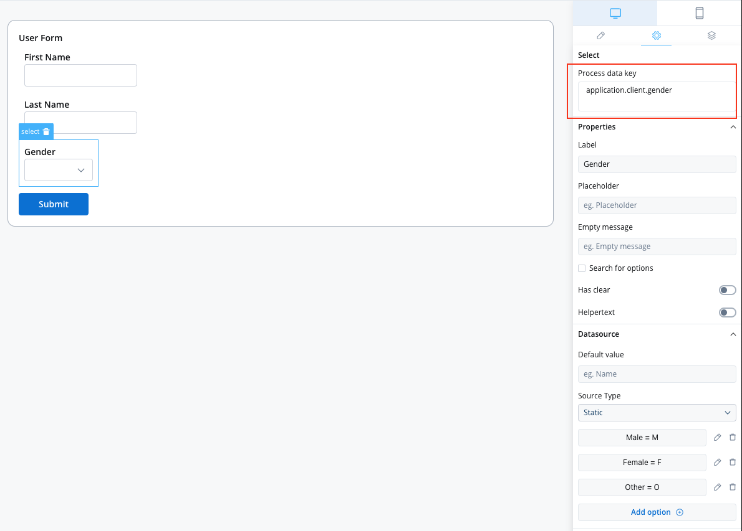Delete the Female = F option
Screen dimensions: 742x531
[x=732, y=462]
